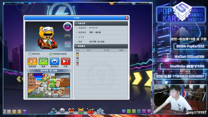Click the 纪录 record column header
This screenshot has height=117, width=208.
[121, 50]
